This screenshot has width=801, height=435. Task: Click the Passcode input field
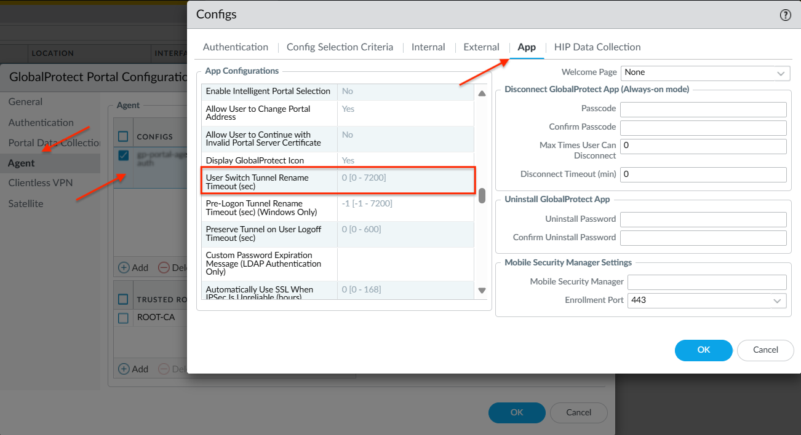point(703,109)
